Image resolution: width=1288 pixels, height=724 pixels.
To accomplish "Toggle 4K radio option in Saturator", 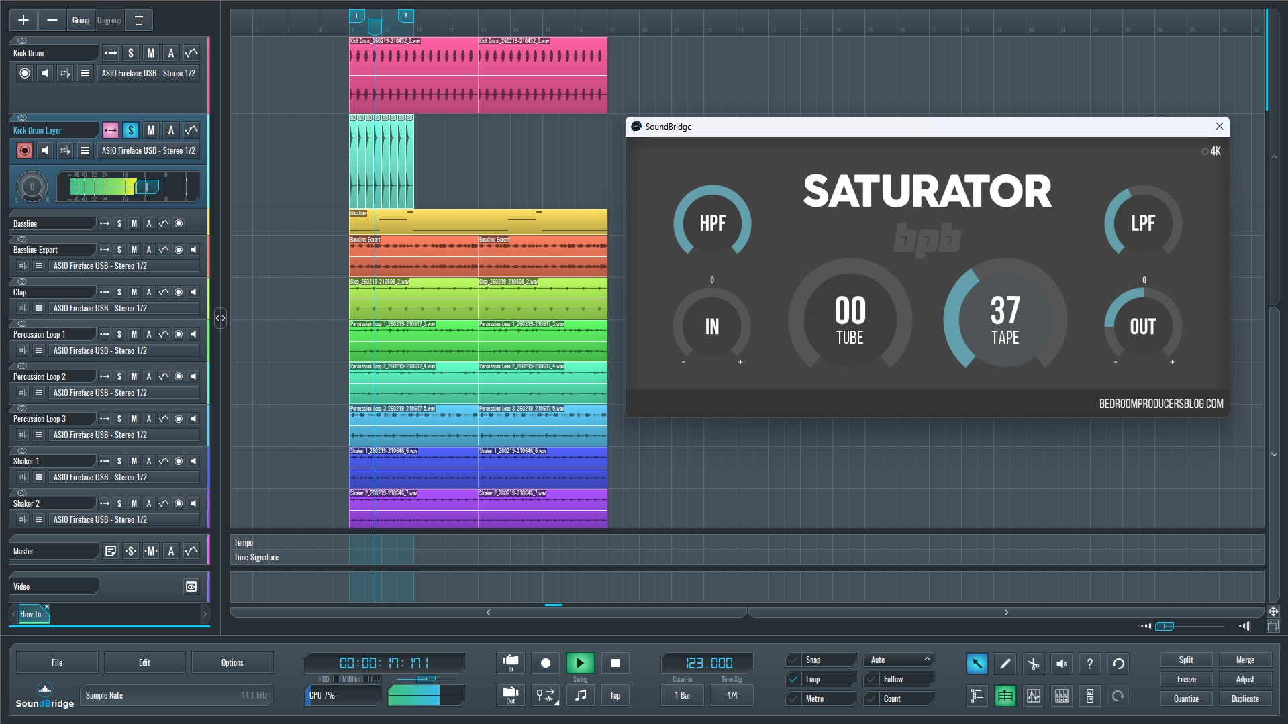I will (1205, 152).
